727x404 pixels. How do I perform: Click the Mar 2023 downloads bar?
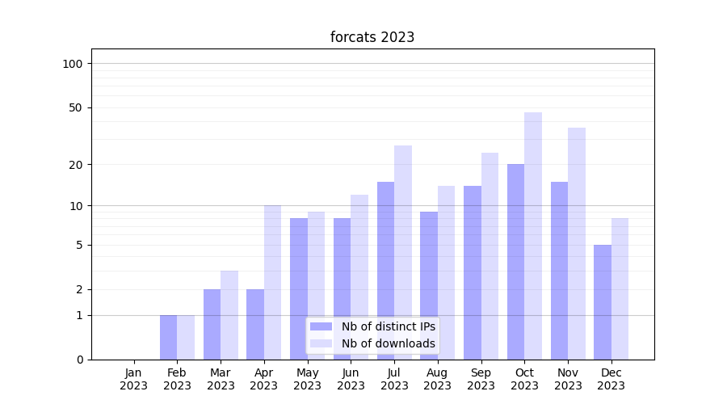pos(229,315)
